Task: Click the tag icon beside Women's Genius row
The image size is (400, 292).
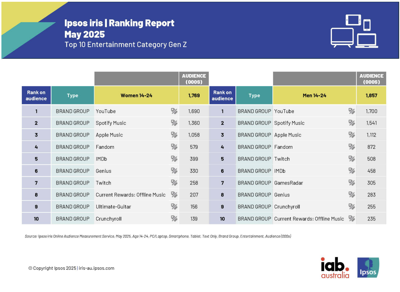Action: pos(174,171)
